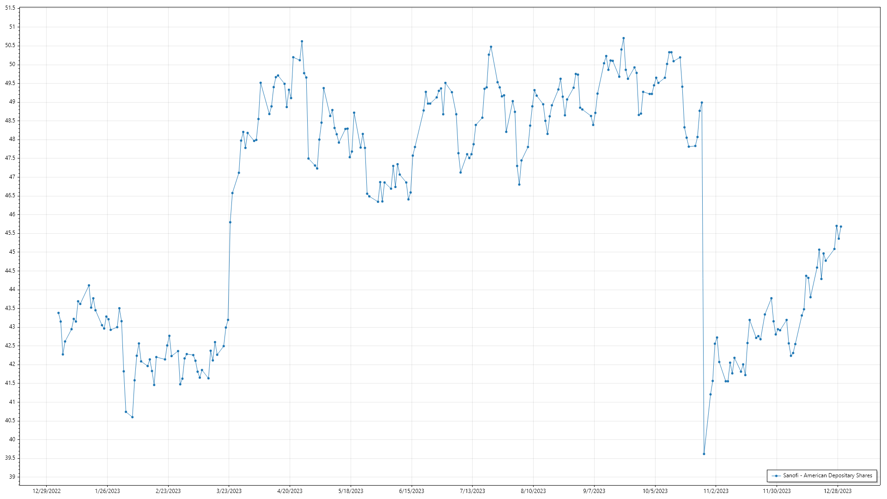
Task: Click the 12/28/2023 x-axis date label
Action: click(x=838, y=491)
